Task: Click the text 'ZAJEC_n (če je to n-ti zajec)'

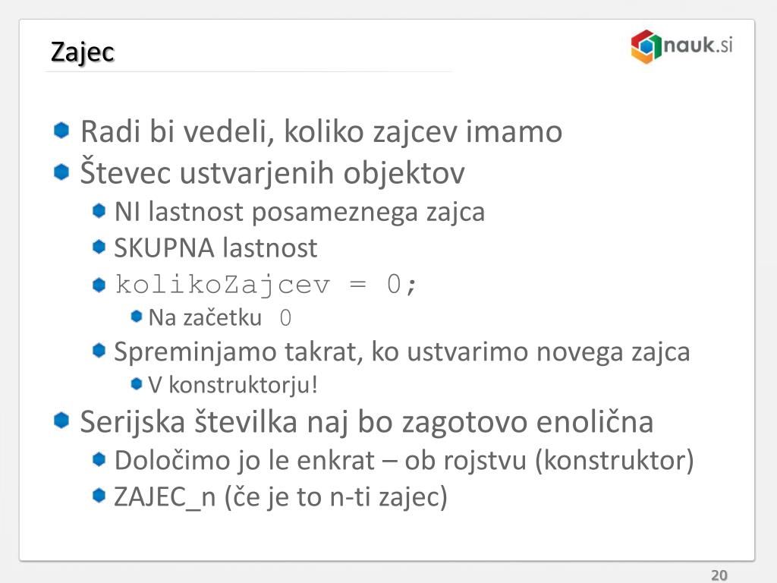Action: (x=281, y=497)
